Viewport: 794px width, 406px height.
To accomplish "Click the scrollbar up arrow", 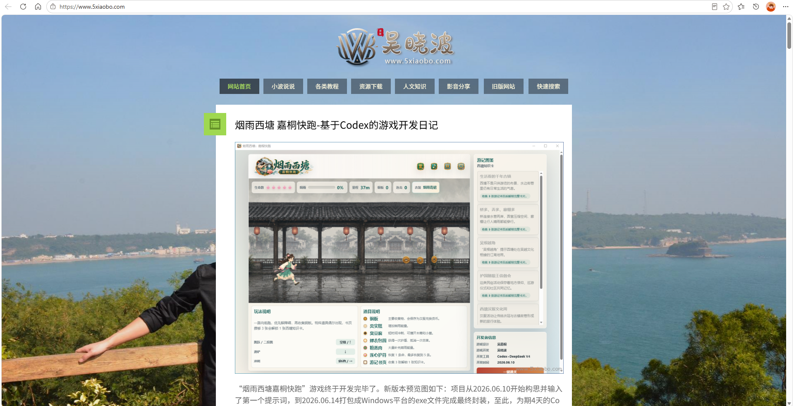I will pos(789,18).
